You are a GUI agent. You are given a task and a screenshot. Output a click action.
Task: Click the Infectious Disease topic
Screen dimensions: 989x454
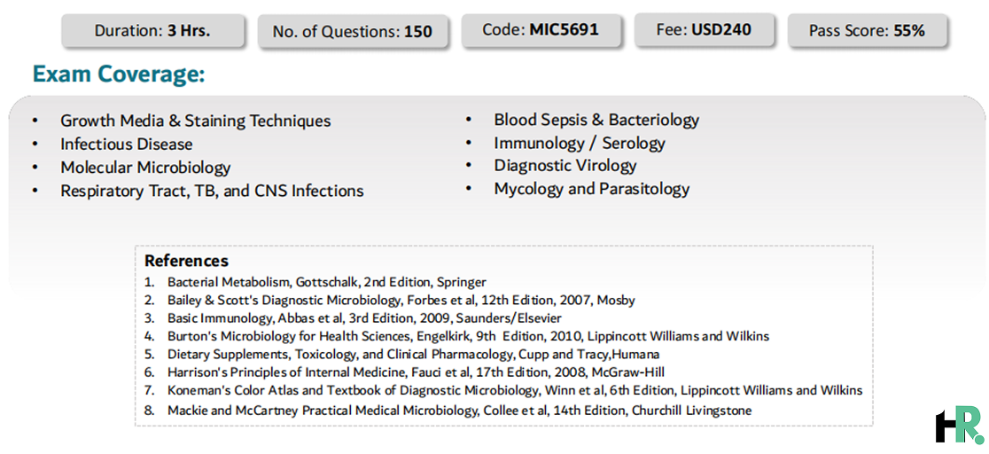pyautogui.click(x=126, y=144)
